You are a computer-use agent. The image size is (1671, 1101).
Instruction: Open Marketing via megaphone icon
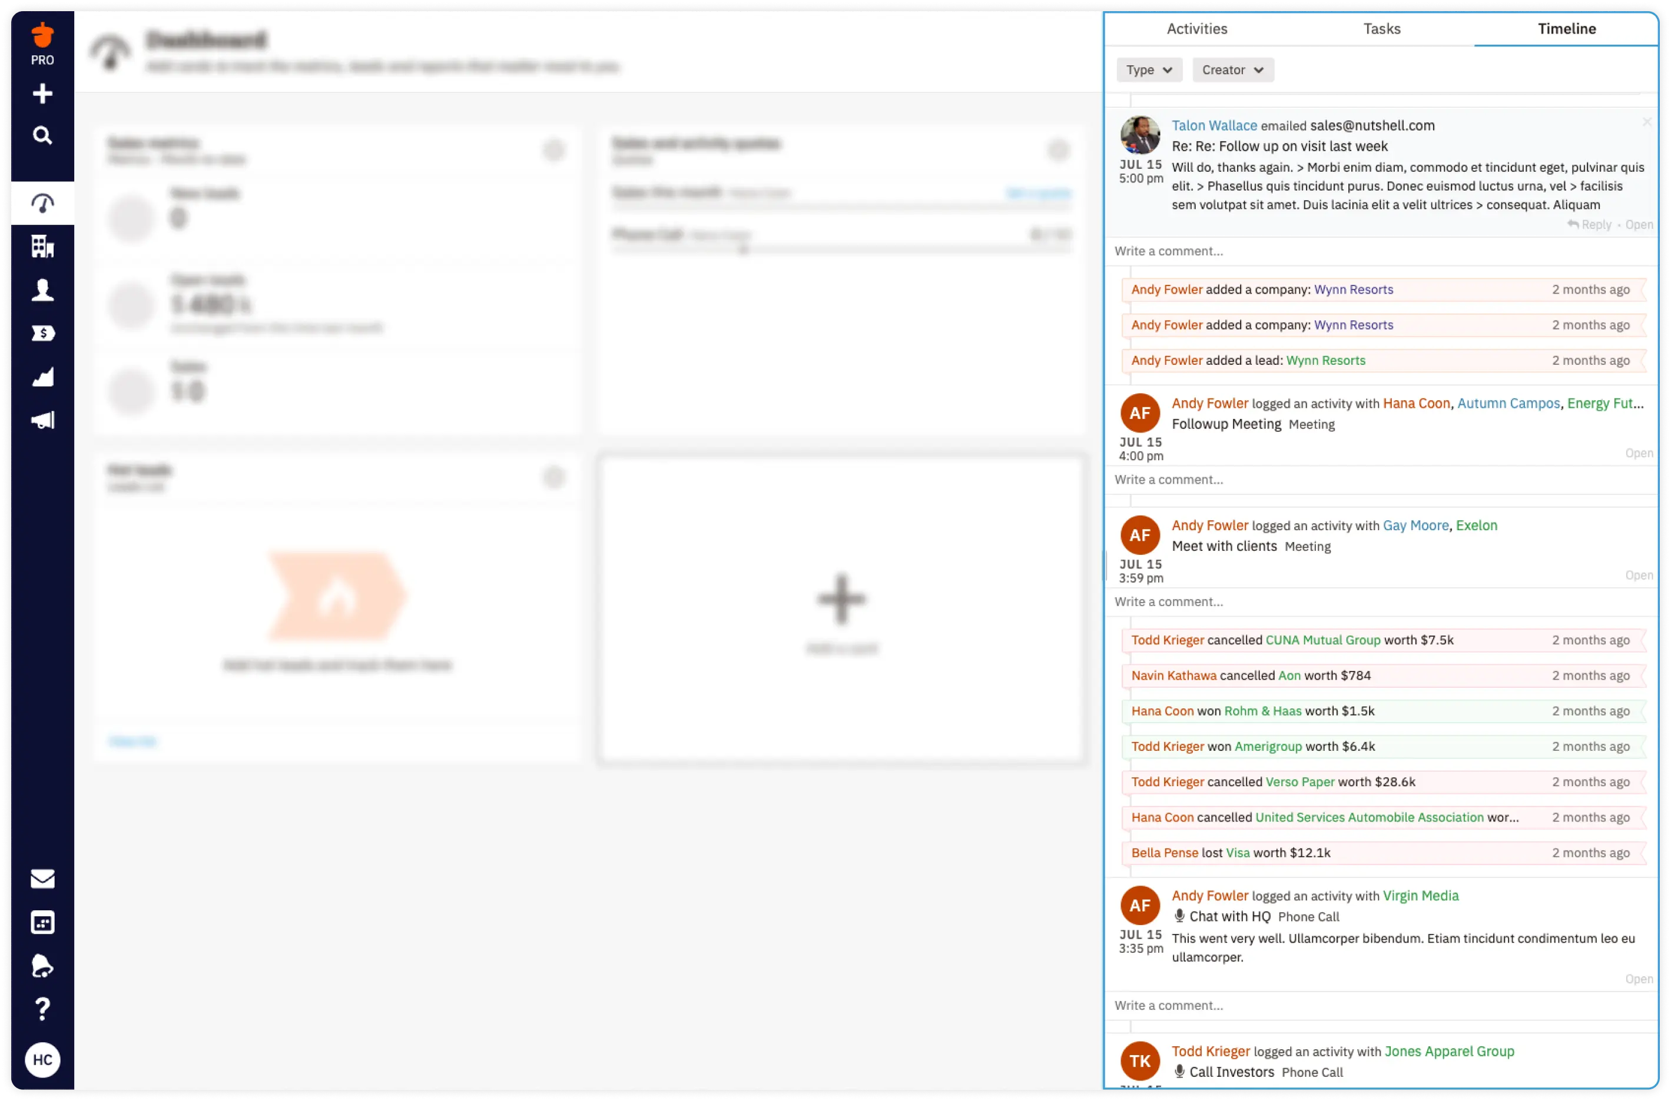(42, 421)
